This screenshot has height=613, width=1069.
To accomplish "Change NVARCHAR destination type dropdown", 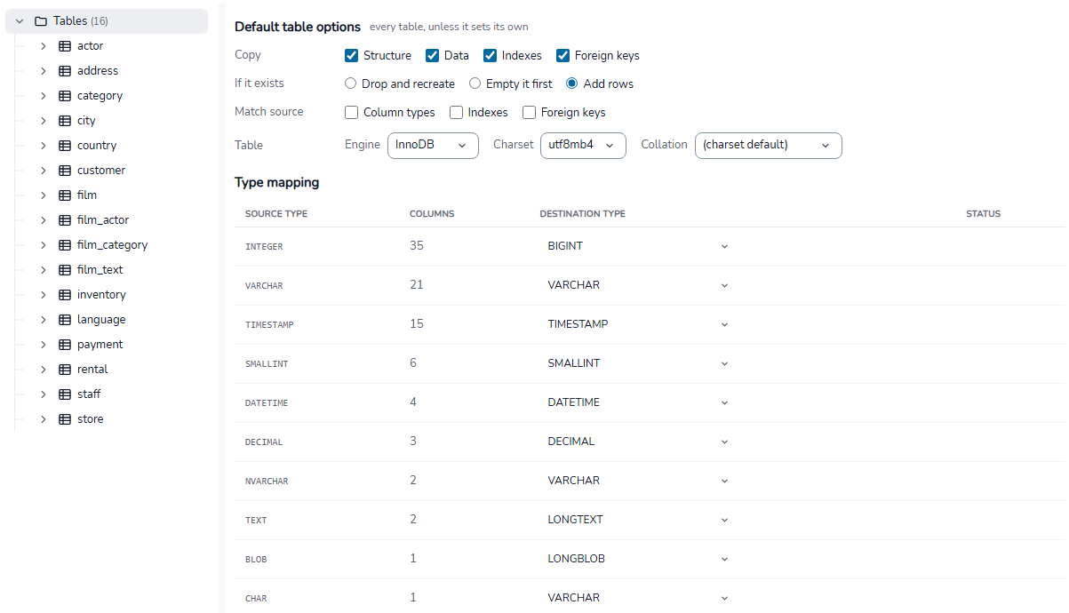I will [x=638, y=481].
